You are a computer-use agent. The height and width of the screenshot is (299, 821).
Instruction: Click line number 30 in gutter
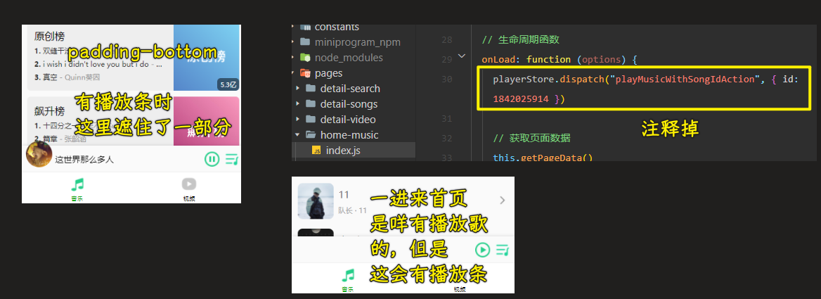(446, 79)
